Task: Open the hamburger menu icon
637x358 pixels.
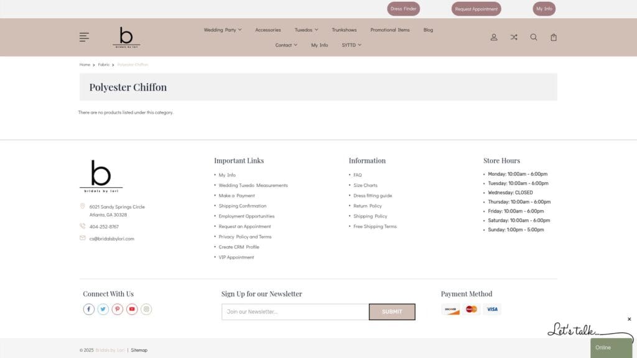Action: tap(84, 37)
